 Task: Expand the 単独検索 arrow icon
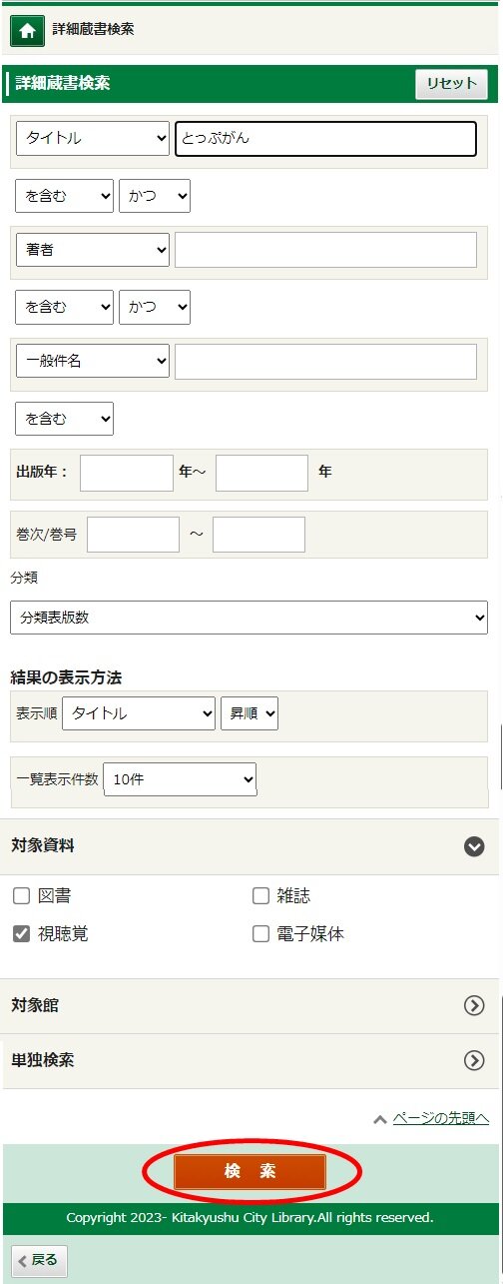pyautogui.click(x=474, y=1060)
